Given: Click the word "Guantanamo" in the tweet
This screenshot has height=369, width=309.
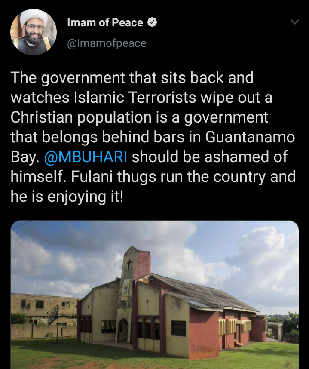Looking at the screenshot, I should 251,137.
